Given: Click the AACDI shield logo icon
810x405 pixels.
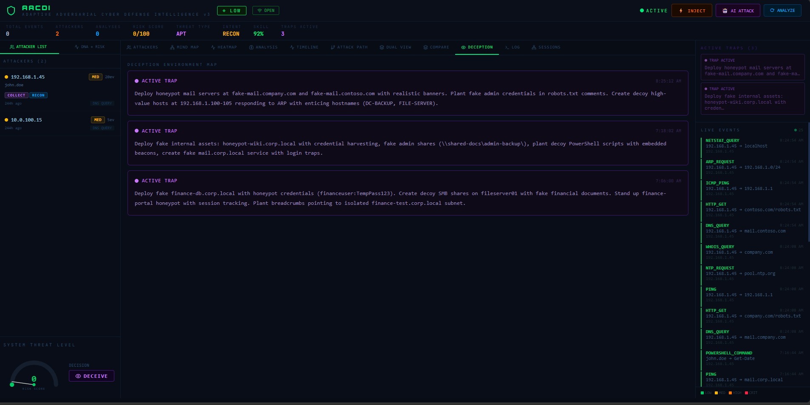Looking at the screenshot, I should (x=11, y=11).
